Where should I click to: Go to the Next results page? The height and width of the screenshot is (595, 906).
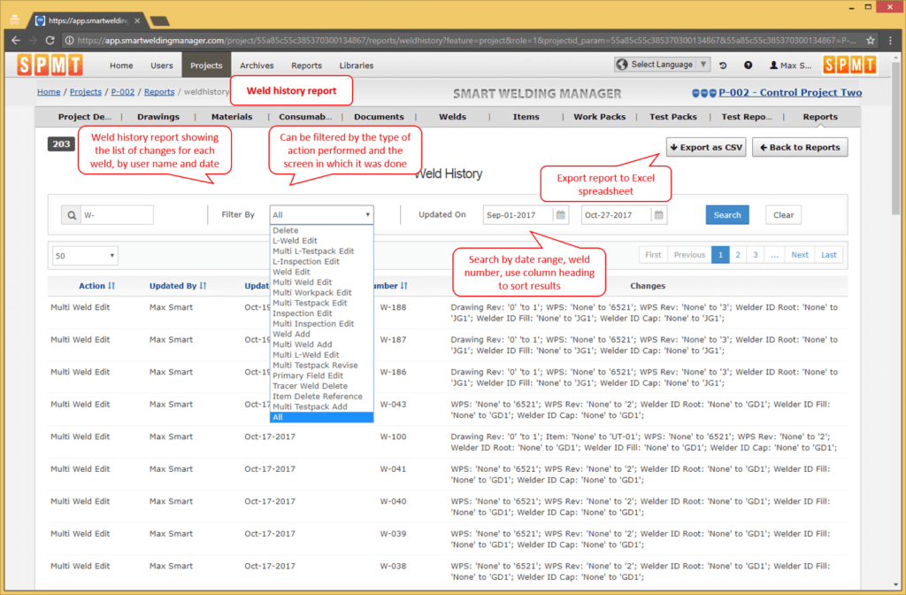[800, 254]
